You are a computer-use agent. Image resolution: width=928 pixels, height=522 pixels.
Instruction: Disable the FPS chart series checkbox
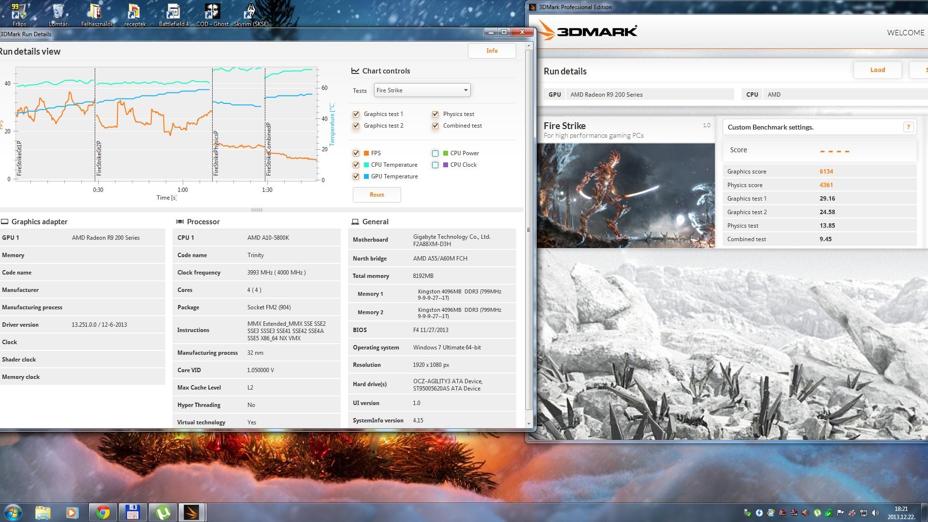click(356, 153)
